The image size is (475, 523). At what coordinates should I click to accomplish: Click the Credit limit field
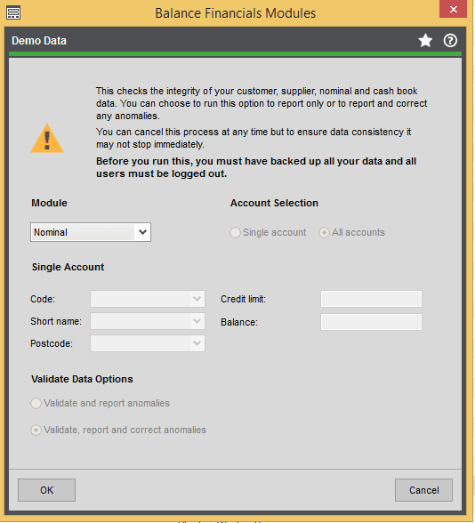(371, 299)
